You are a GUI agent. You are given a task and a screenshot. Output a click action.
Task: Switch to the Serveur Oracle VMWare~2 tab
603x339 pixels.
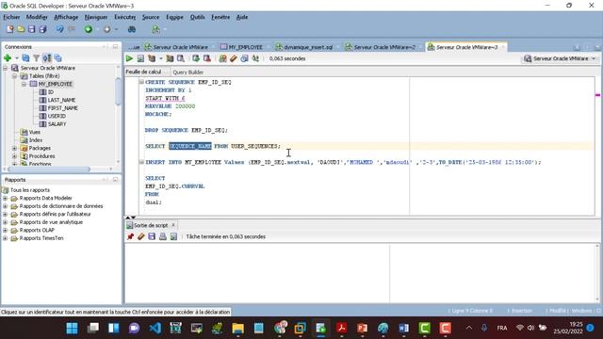(384, 47)
